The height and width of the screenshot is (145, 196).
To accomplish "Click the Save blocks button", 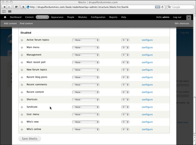I will click(x=30, y=138).
